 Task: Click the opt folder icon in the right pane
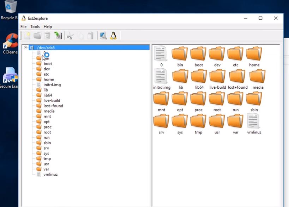(180, 99)
